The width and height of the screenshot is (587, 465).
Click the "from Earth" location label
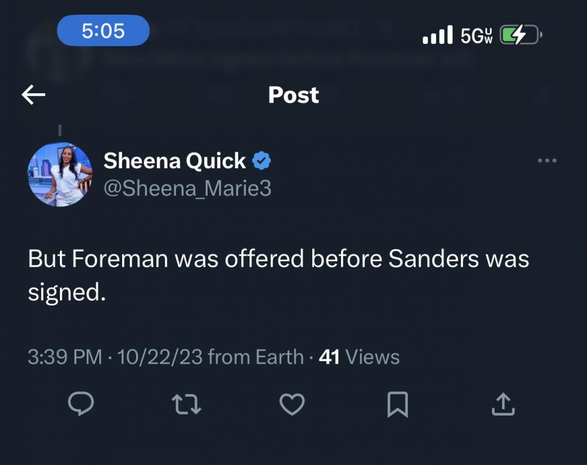[x=255, y=357]
